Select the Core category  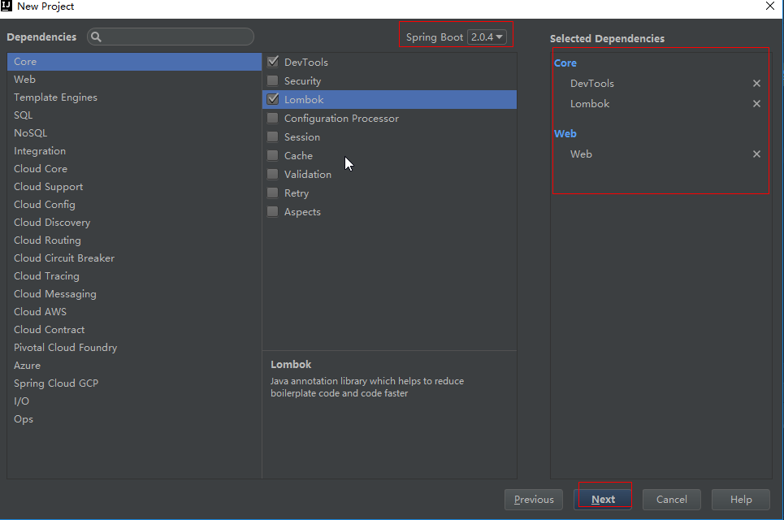coord(134,62)
